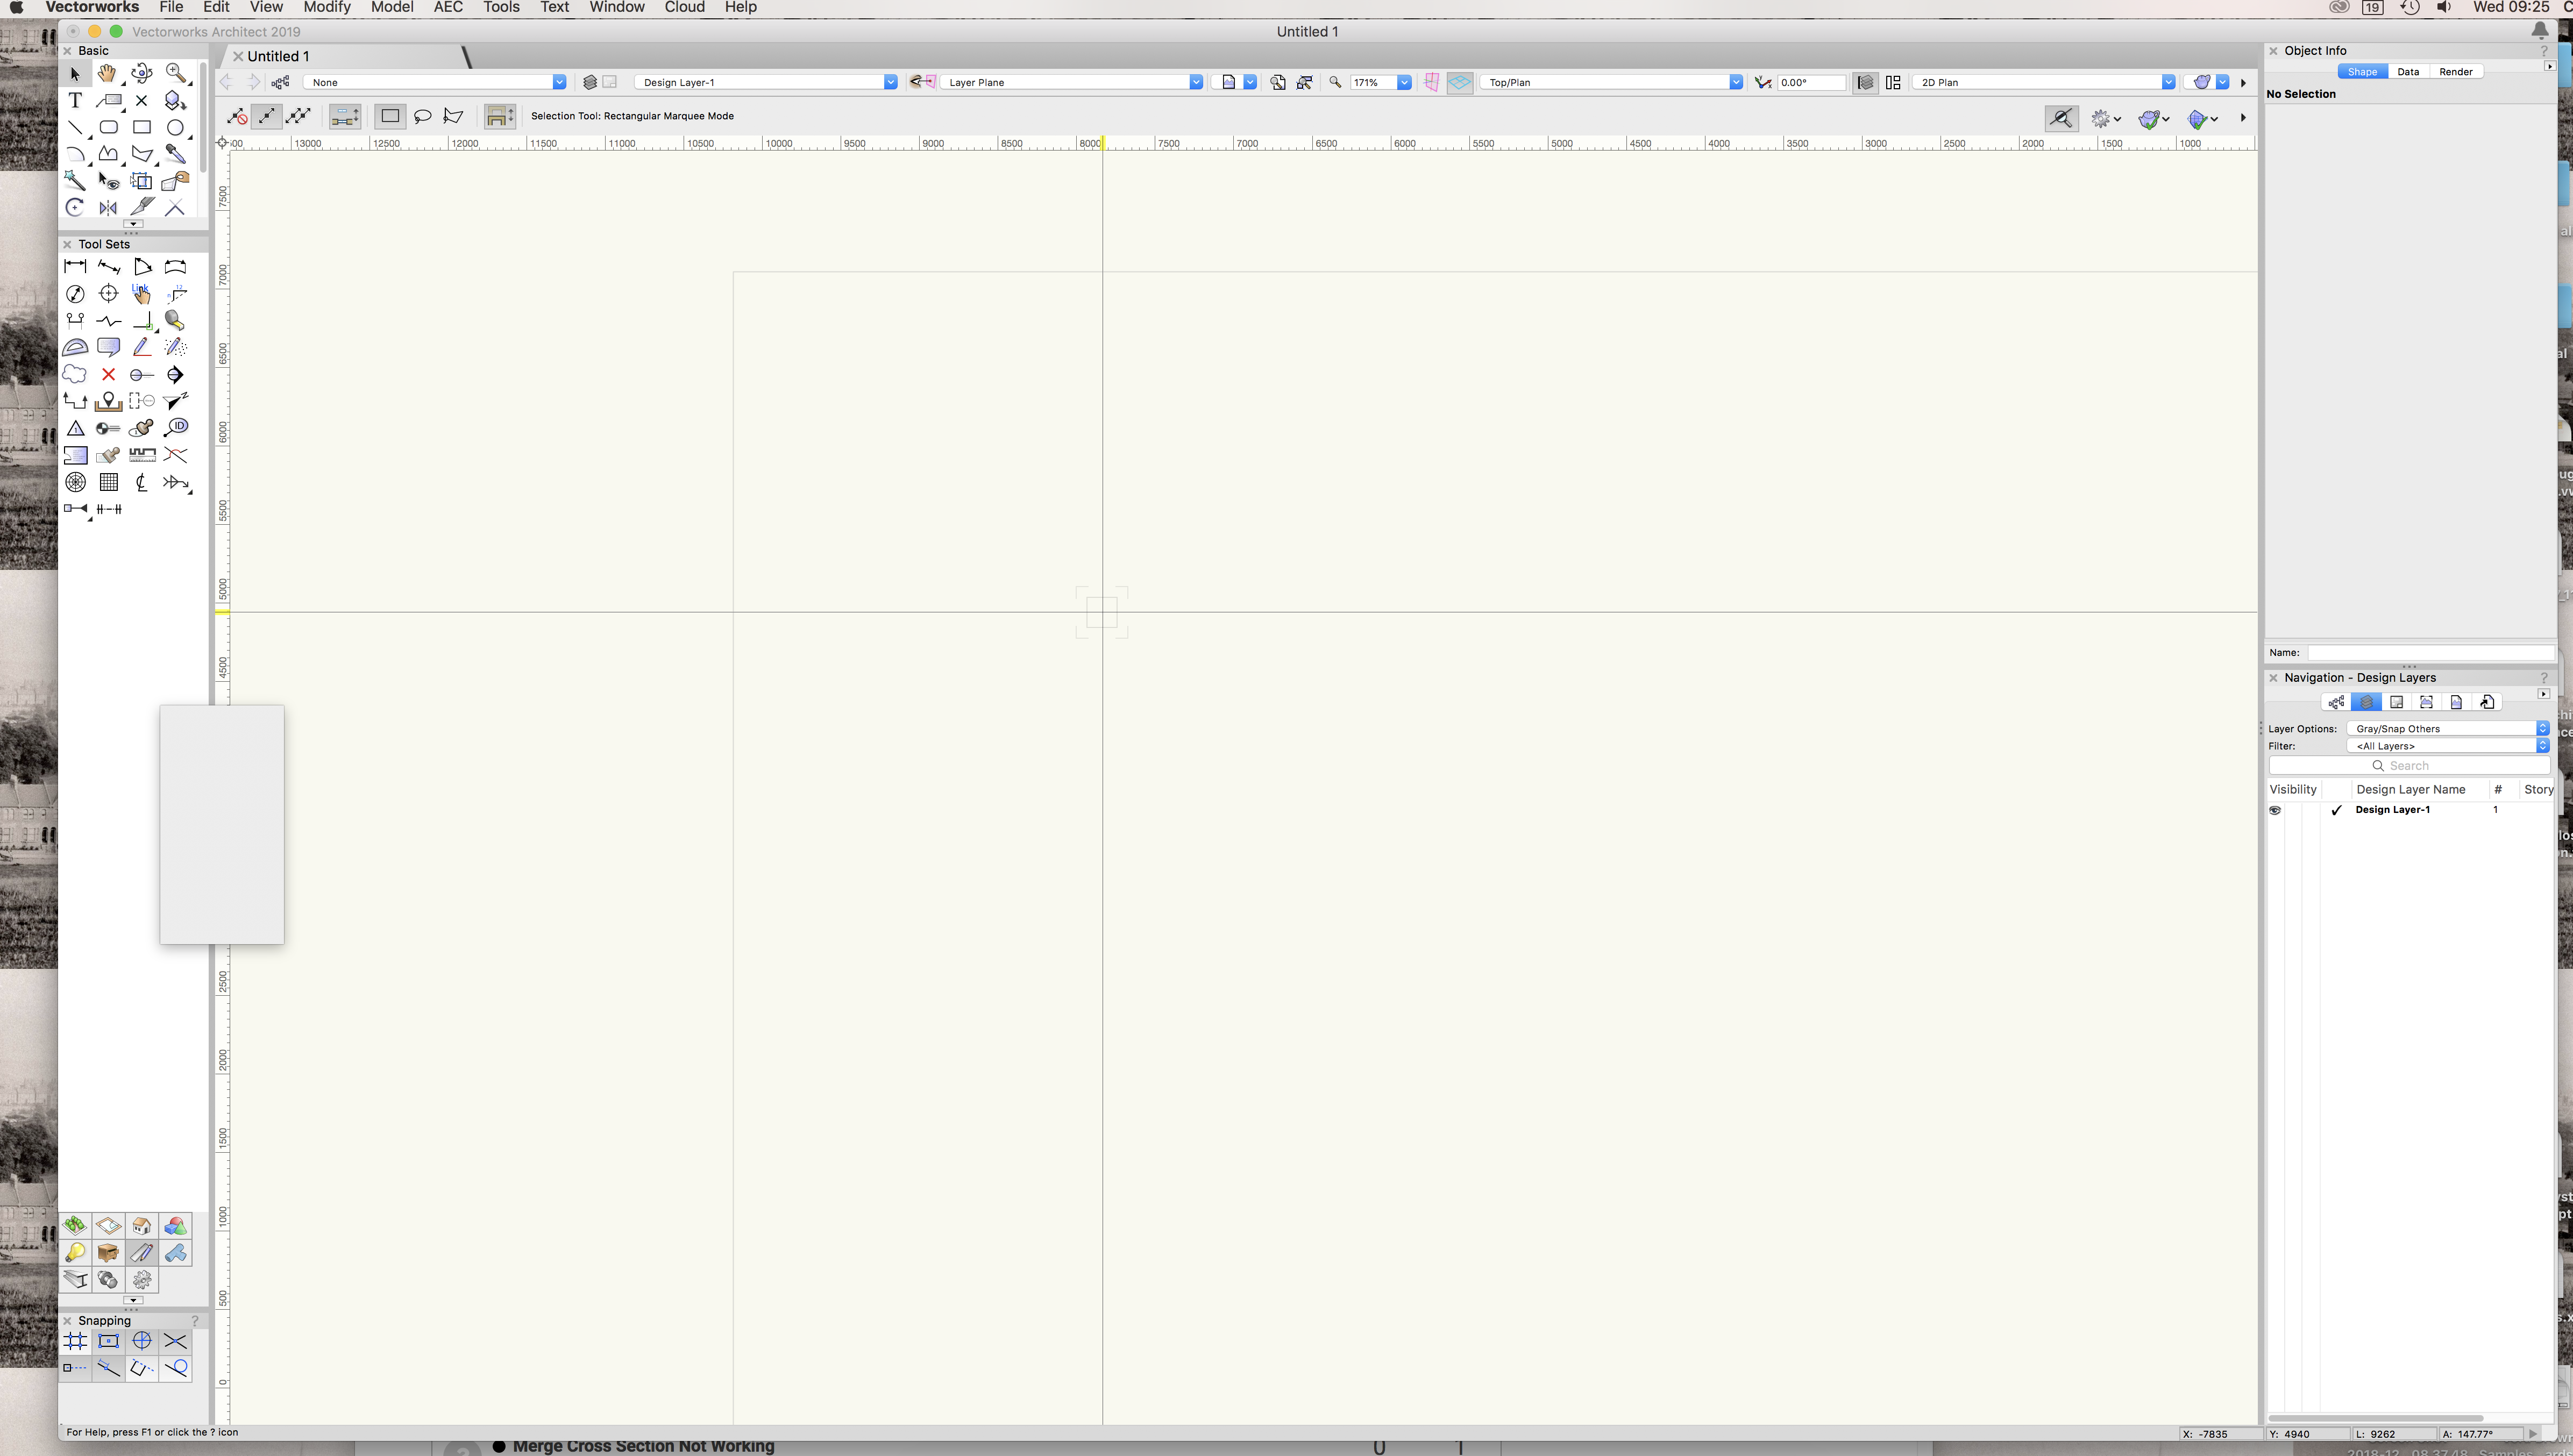Expand the Design Layer-1 active layer dropdown
The height and width of the screenshot is (1456, 2573).
765,82
